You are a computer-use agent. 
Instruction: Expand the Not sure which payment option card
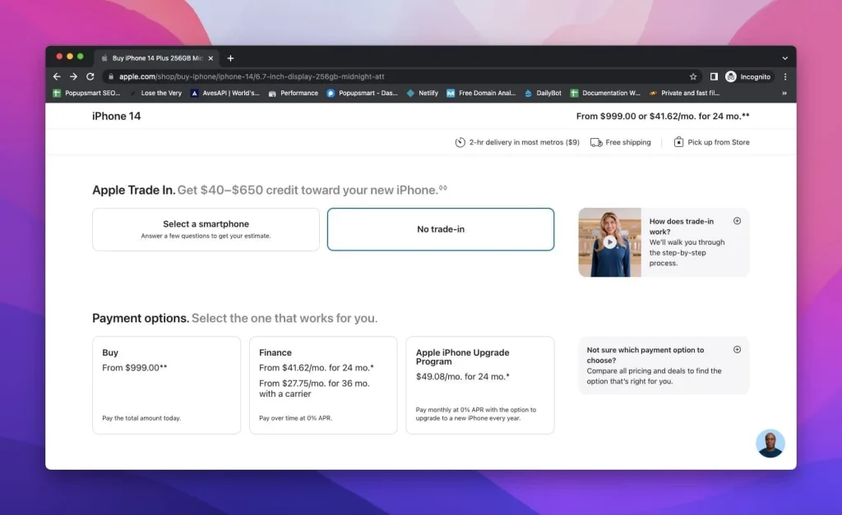point(738,350)
